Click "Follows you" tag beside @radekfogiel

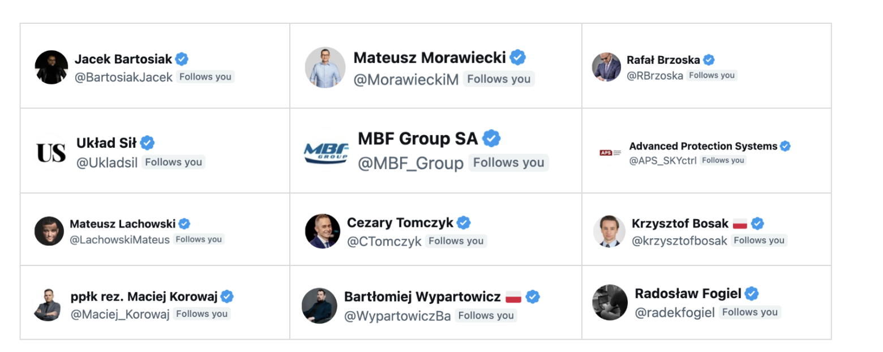click(749, 312)
